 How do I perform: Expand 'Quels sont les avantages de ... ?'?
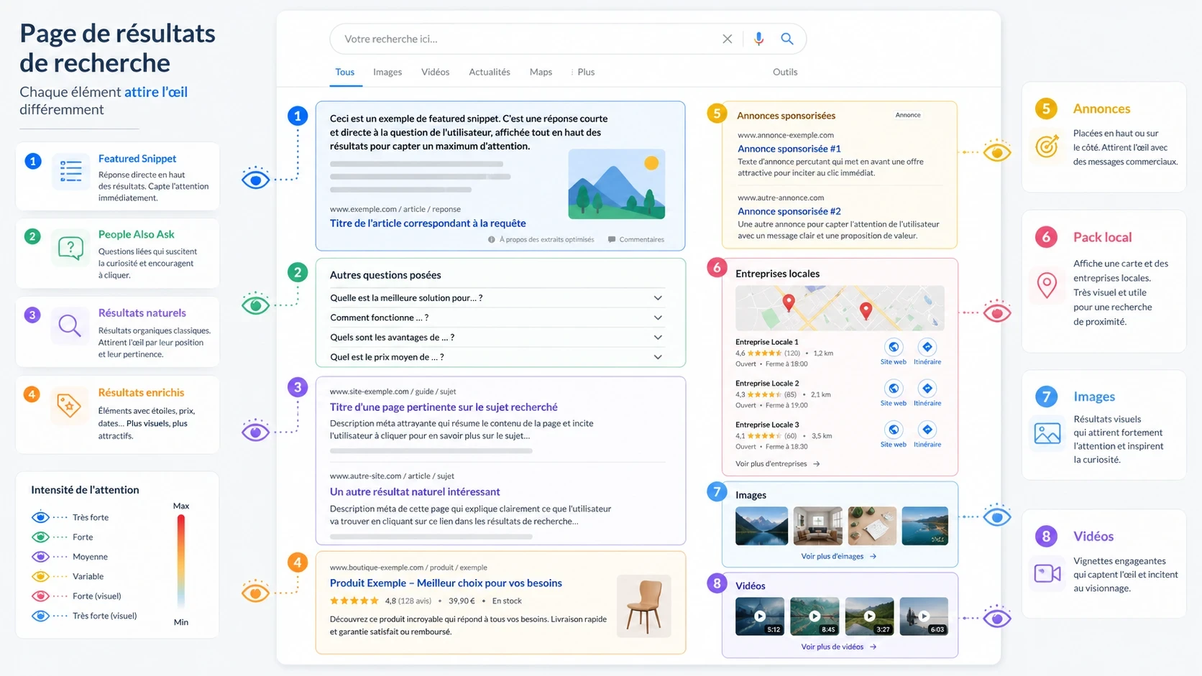pyautogui.click(x=656, y=337)
